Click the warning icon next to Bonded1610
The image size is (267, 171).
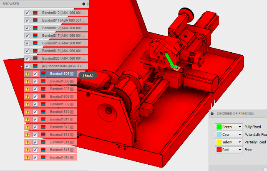pyautogui.click(x=28, y=112)
